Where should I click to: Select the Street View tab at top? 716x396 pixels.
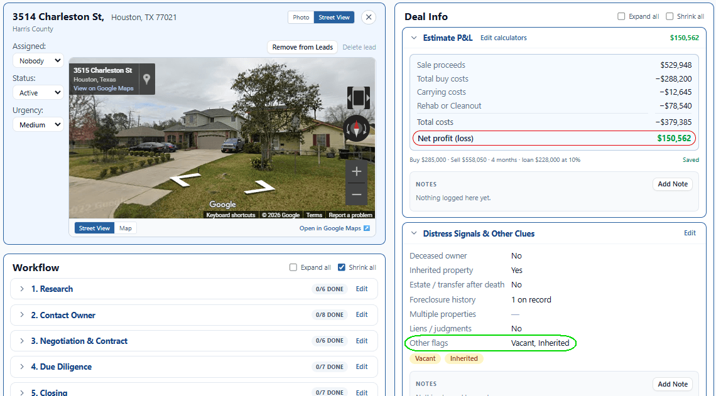point(334,18)
